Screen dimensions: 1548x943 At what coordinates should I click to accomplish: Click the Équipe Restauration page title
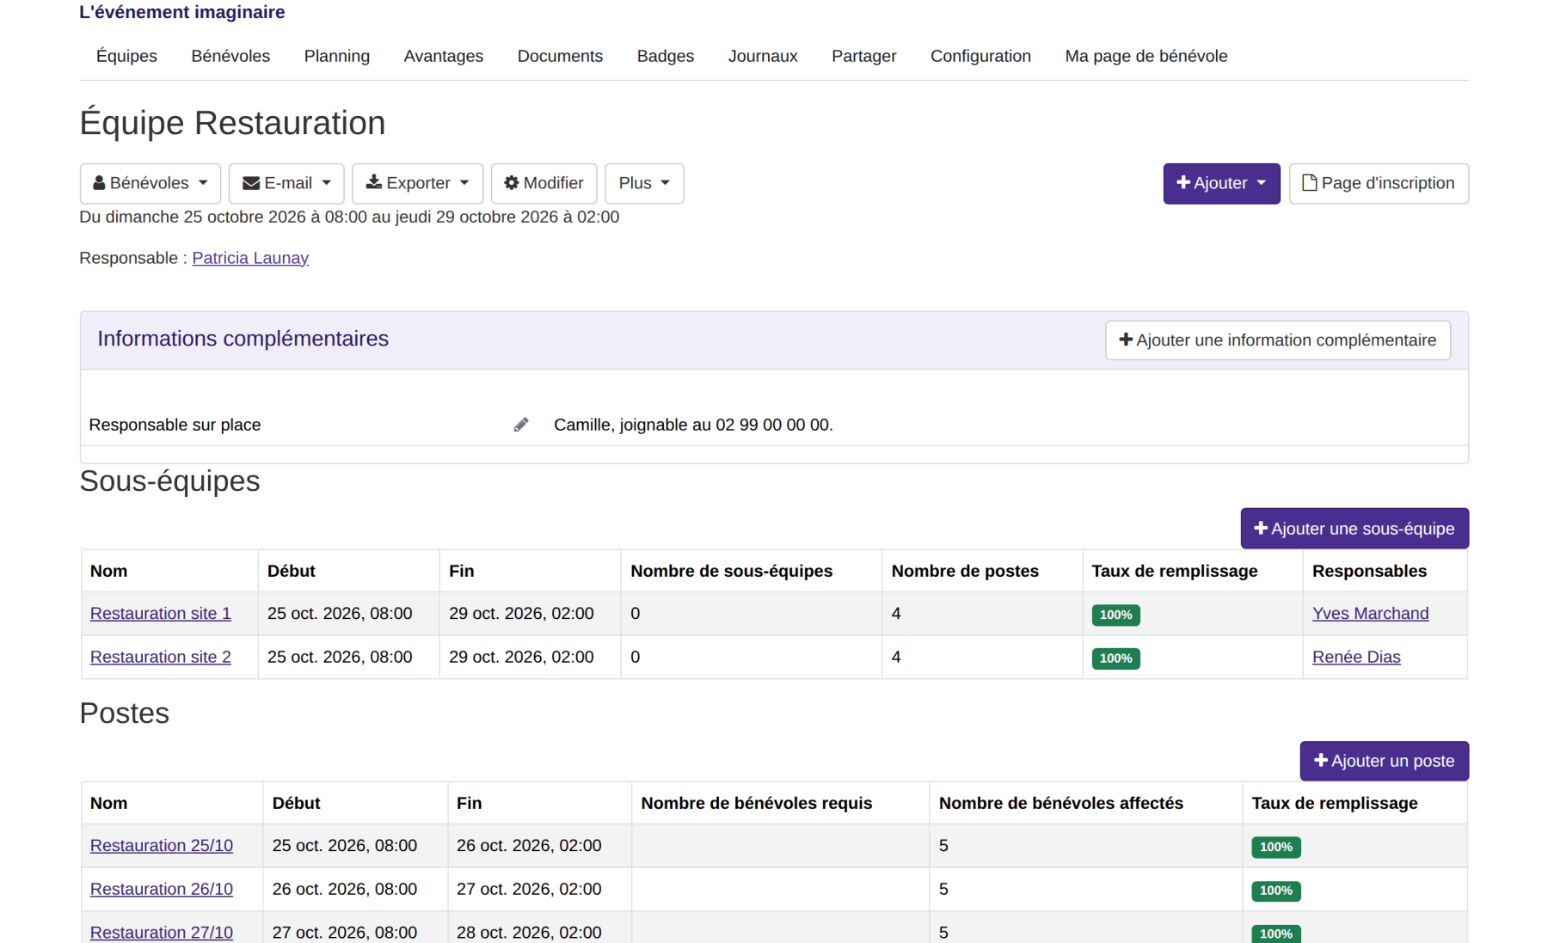(x=232, y=123)
